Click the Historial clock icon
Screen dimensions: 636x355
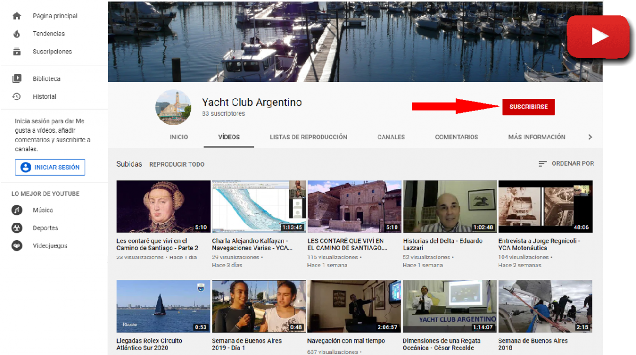pos(17,97)
